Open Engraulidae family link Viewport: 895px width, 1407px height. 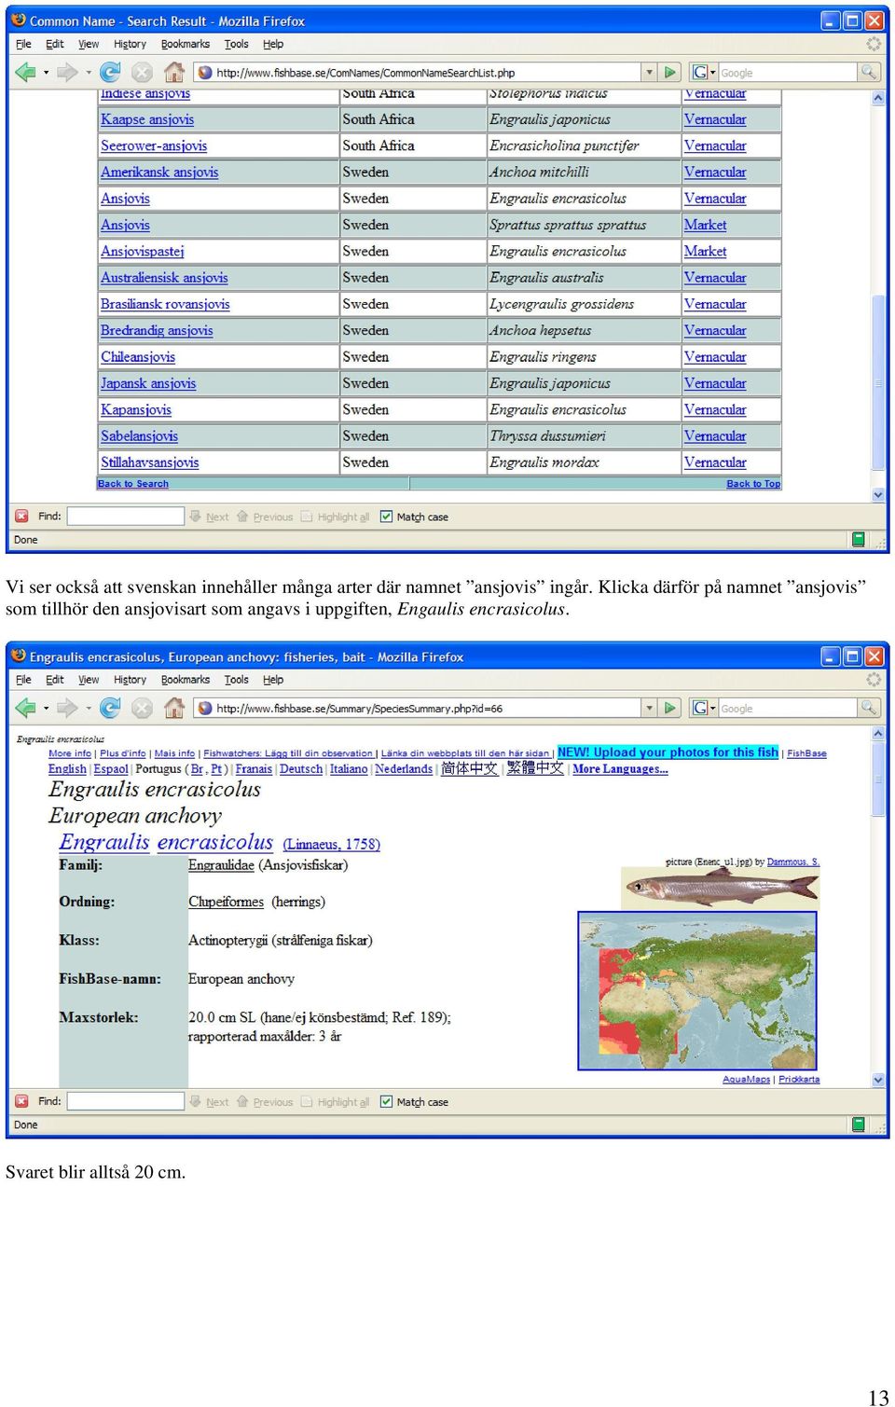(221, 864)
